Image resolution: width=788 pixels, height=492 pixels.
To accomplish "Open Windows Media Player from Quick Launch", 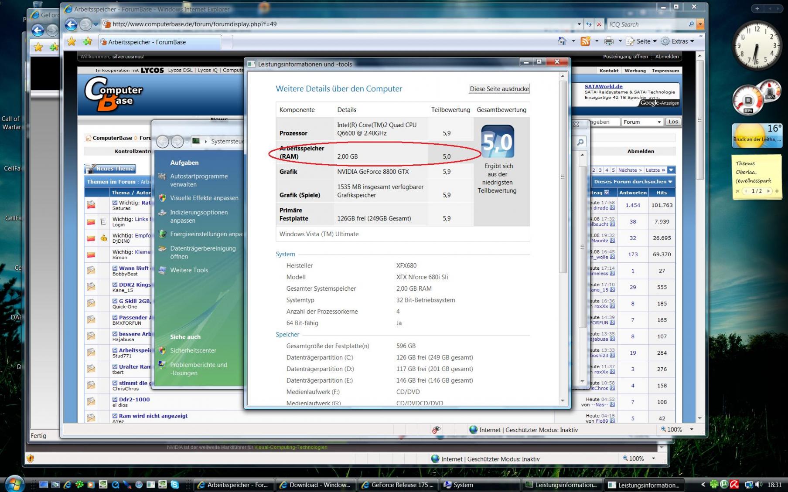I will point(91,484).
